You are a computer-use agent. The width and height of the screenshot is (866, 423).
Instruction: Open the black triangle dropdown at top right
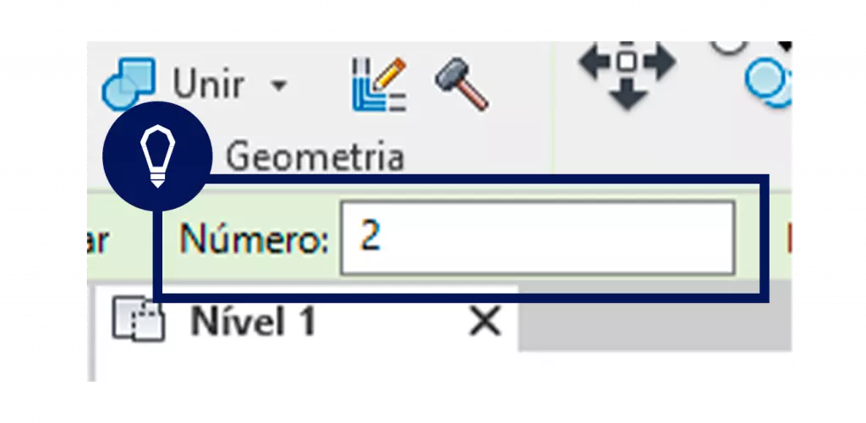pyautogui.click(x=785, y=47)
